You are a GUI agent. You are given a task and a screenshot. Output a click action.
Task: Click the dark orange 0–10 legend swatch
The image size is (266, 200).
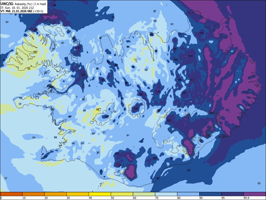coord(11,194)
